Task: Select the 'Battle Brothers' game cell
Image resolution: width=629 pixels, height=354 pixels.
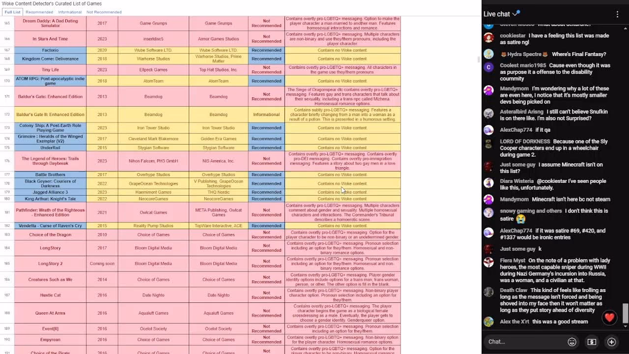Action: click(50, 175)
